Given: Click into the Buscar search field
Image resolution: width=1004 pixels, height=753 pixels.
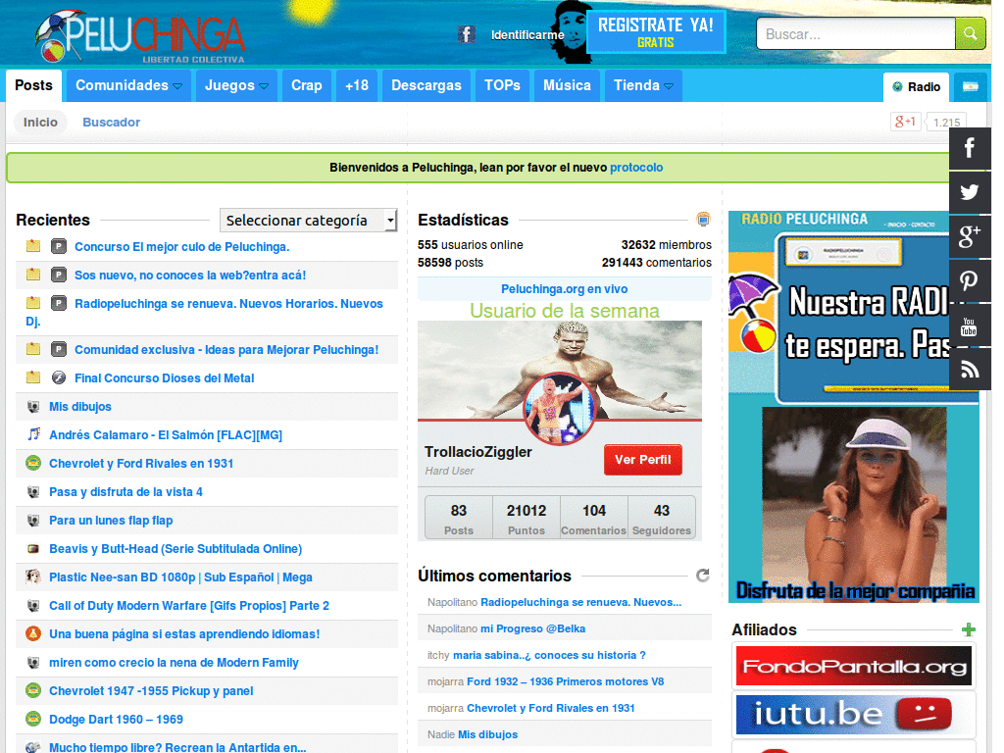Looking at the screenshot, I should pos(856,33).
